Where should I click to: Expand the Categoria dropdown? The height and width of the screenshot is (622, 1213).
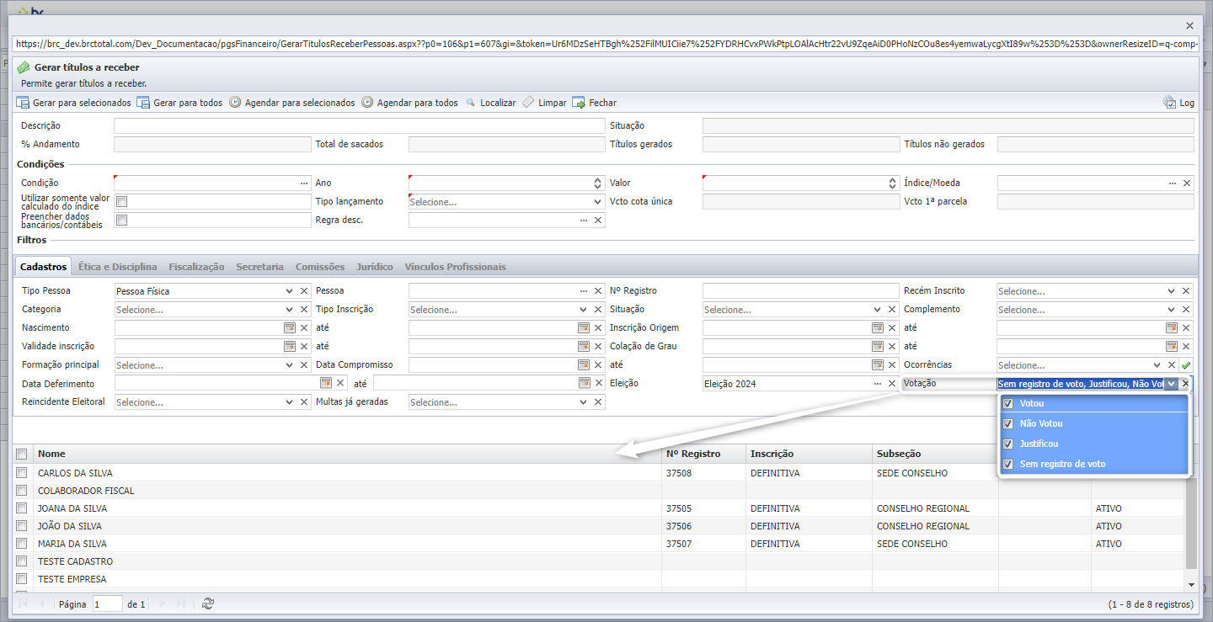pyautogui.click(x=290, y=309)
